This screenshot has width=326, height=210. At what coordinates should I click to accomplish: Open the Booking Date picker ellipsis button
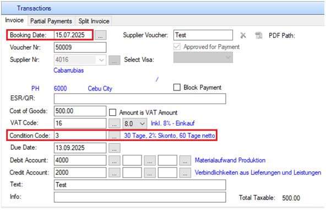point(100,35)
